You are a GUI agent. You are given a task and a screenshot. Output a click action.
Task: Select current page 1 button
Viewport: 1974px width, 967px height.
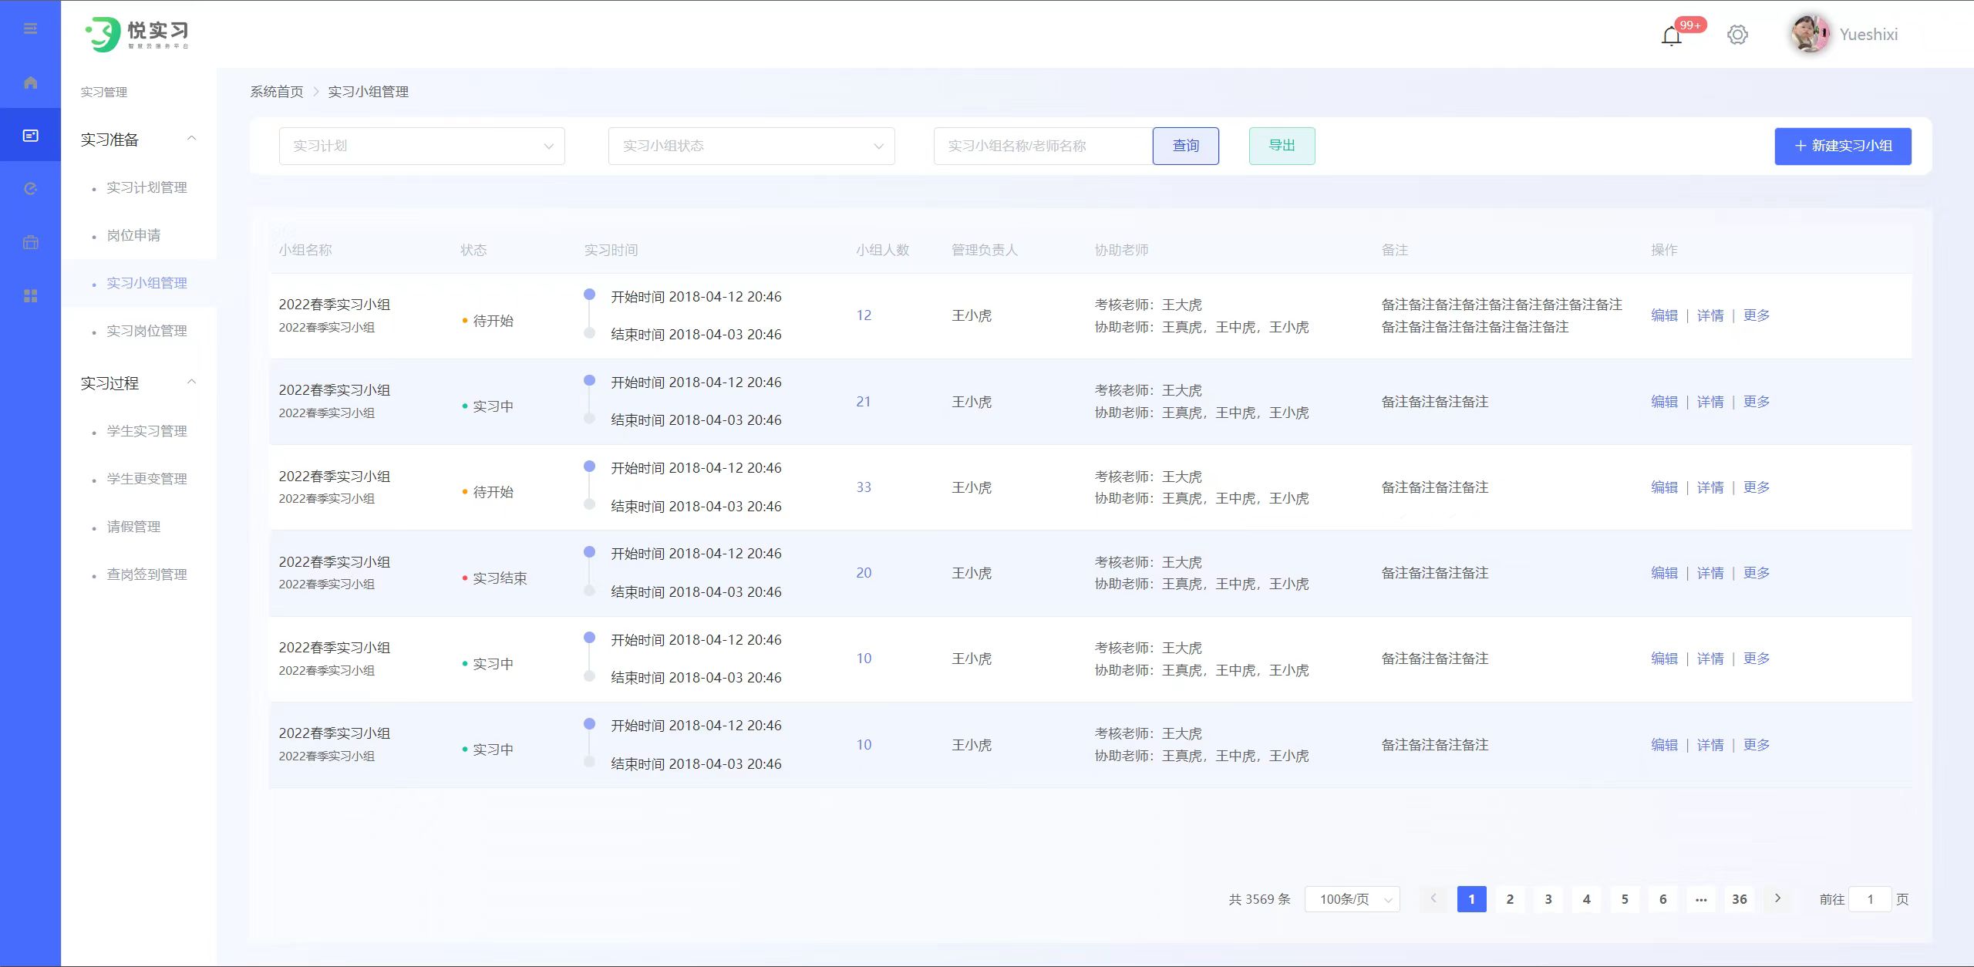tap(1471, 899)
